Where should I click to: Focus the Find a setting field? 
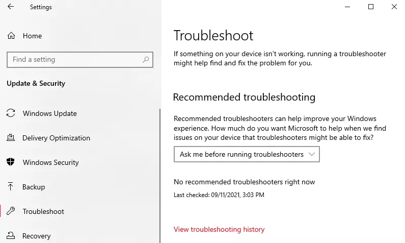tap(80, 60)
